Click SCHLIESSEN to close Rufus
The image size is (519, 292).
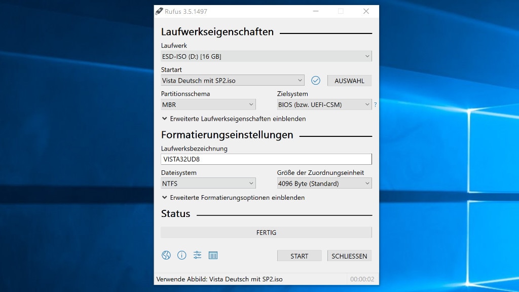click(x=349, y=255)
